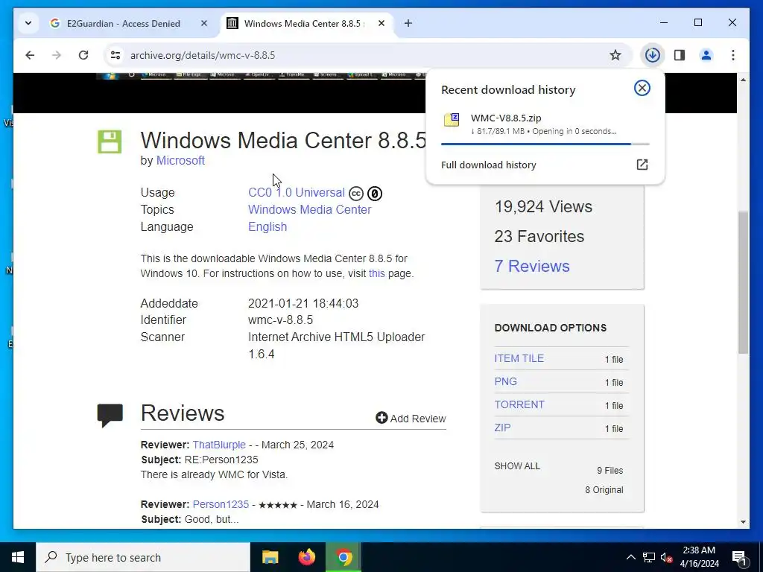Image resolution: width=763 pixels, height=572 pixels.
Task: Launch Firefox from the taskbar
Action: [x=306, y=557]
